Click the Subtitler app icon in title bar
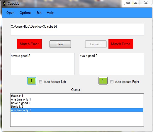The width and height of the screenshot is (153, 132). click(x=4, y=4)
